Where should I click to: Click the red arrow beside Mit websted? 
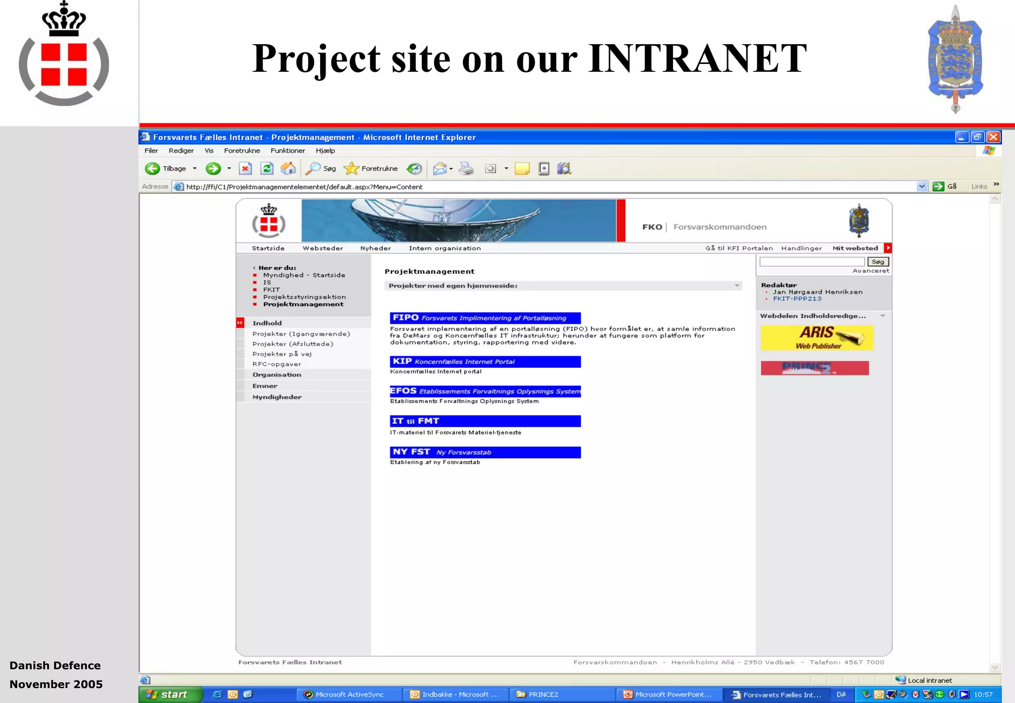(888, 248)
